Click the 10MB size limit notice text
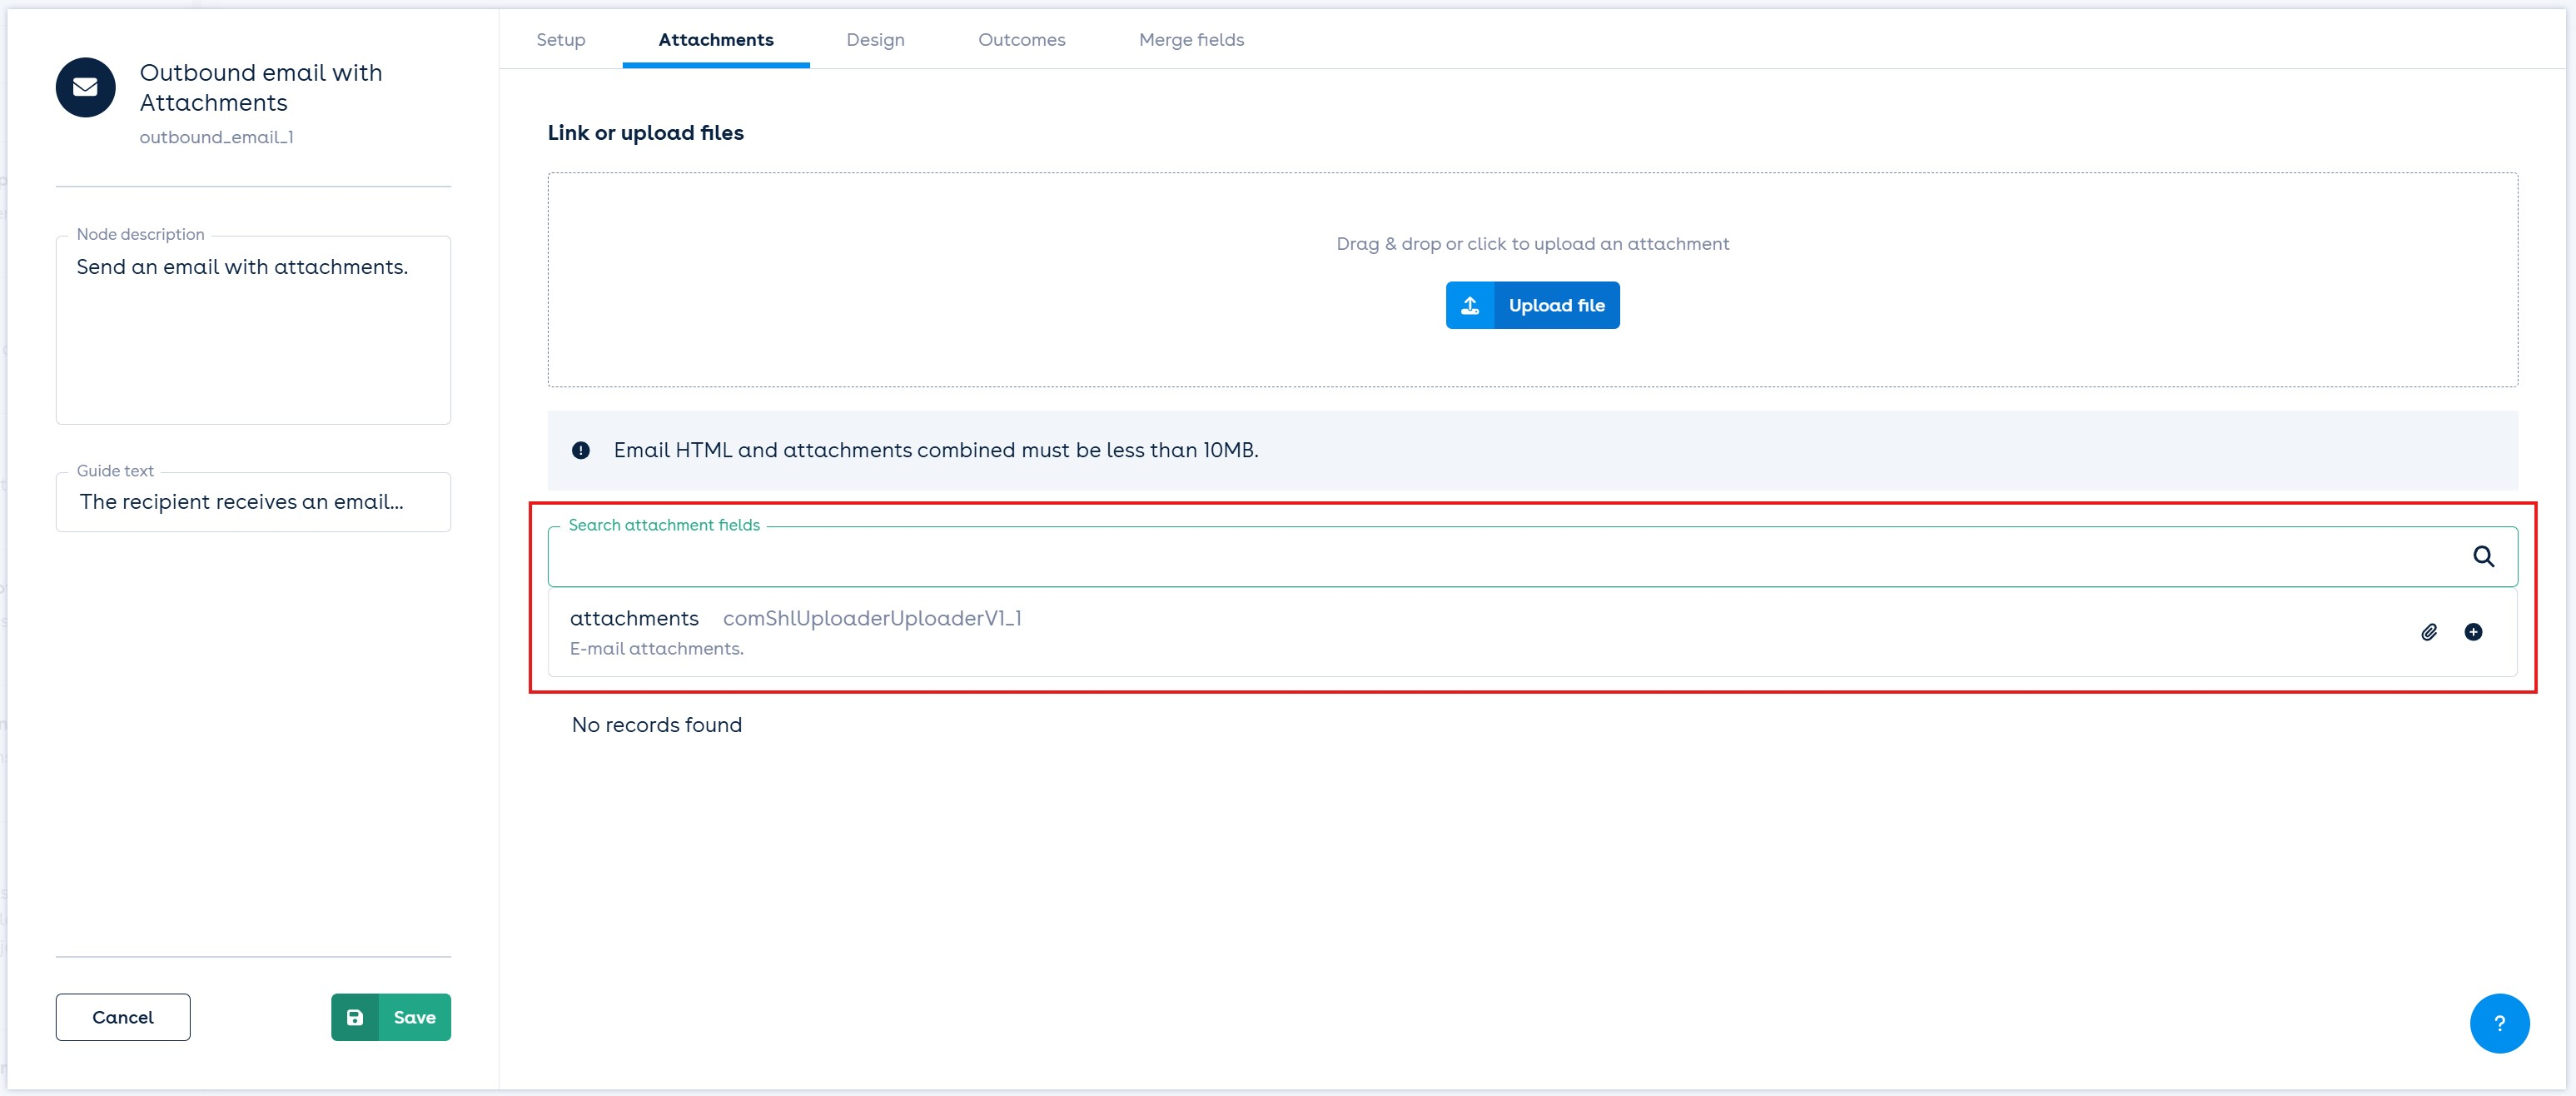The height and width of the screenshot is (1096, 2576). [936, 450]
